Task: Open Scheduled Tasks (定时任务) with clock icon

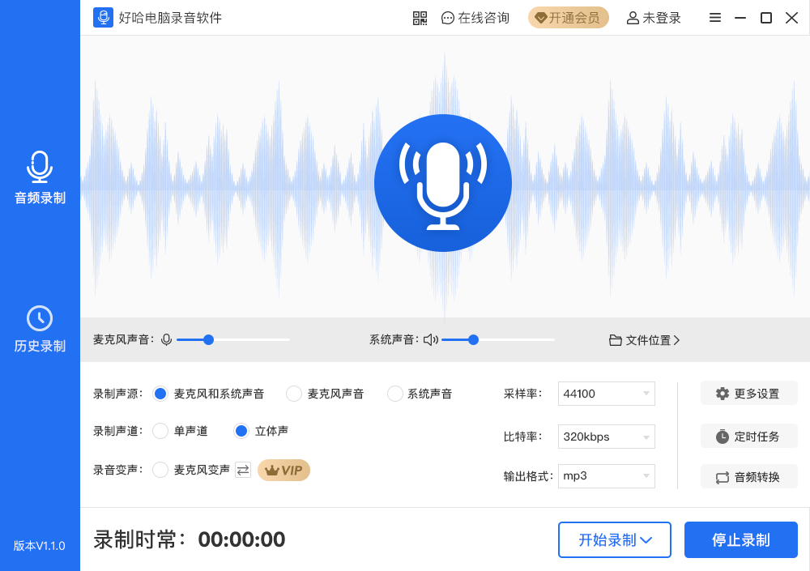Action: pyautogui.click(x=748, y=436)
